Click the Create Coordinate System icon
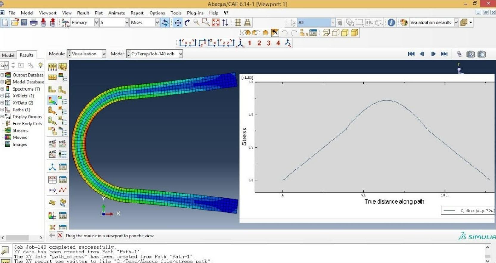496x263 pixels. point(52,167)
